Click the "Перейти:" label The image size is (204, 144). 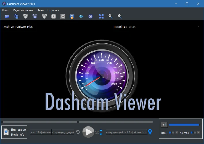coord(120,27)
